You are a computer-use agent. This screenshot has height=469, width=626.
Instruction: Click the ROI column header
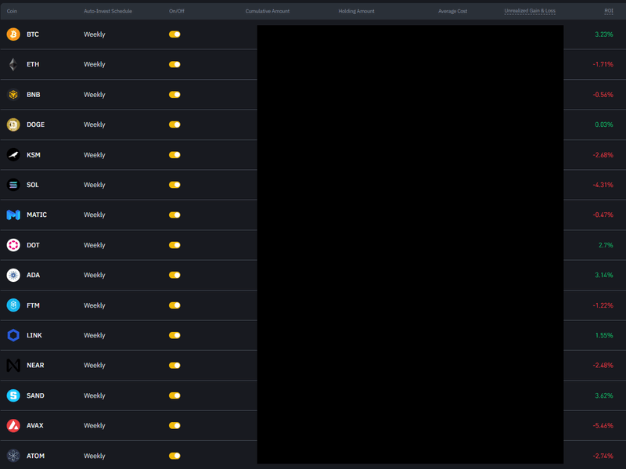pyautogui.click(x=609, y=11)
